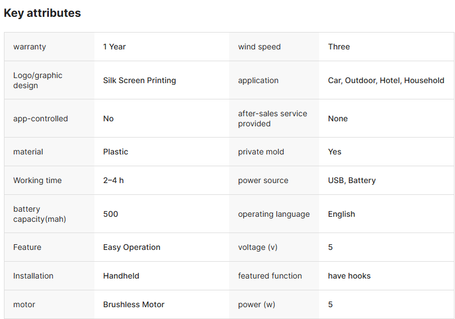Click the Logo/graphic design label
Image resolution: width=455 pixels, height=319 pixels.
pyautogui.click(x=38, y=80)
